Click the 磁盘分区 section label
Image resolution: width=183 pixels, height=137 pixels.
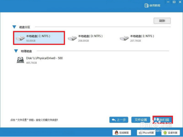[24, 27]
